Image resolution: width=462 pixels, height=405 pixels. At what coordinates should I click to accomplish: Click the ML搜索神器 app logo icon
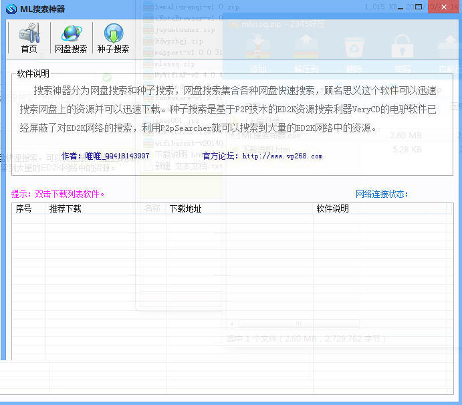coord(11,8)
